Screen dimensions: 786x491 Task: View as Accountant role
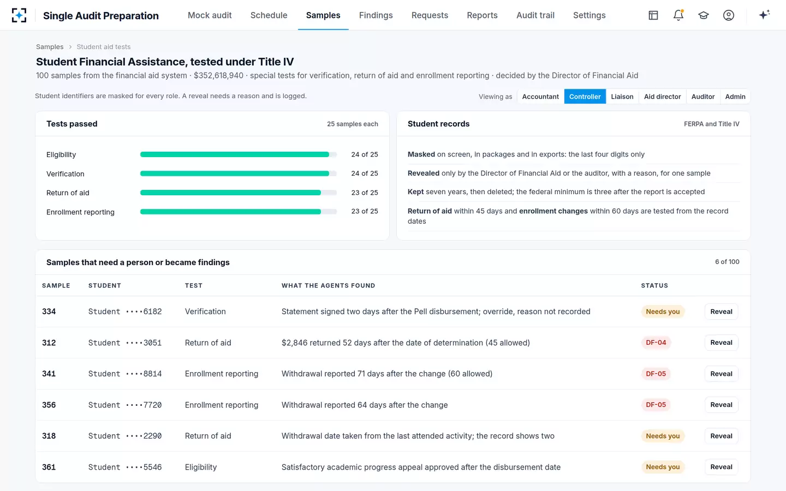click(540, 97)
